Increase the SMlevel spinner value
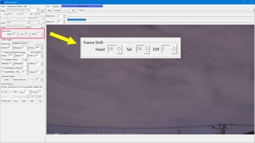Viewport: 255px width, 143px height. pyautogui.click(x=13, y=63)
